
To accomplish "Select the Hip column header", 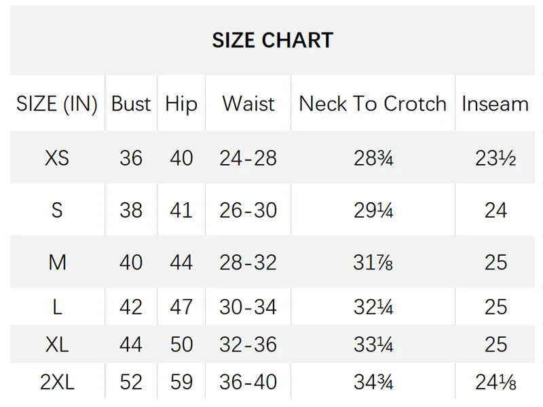I will point(181,104).
